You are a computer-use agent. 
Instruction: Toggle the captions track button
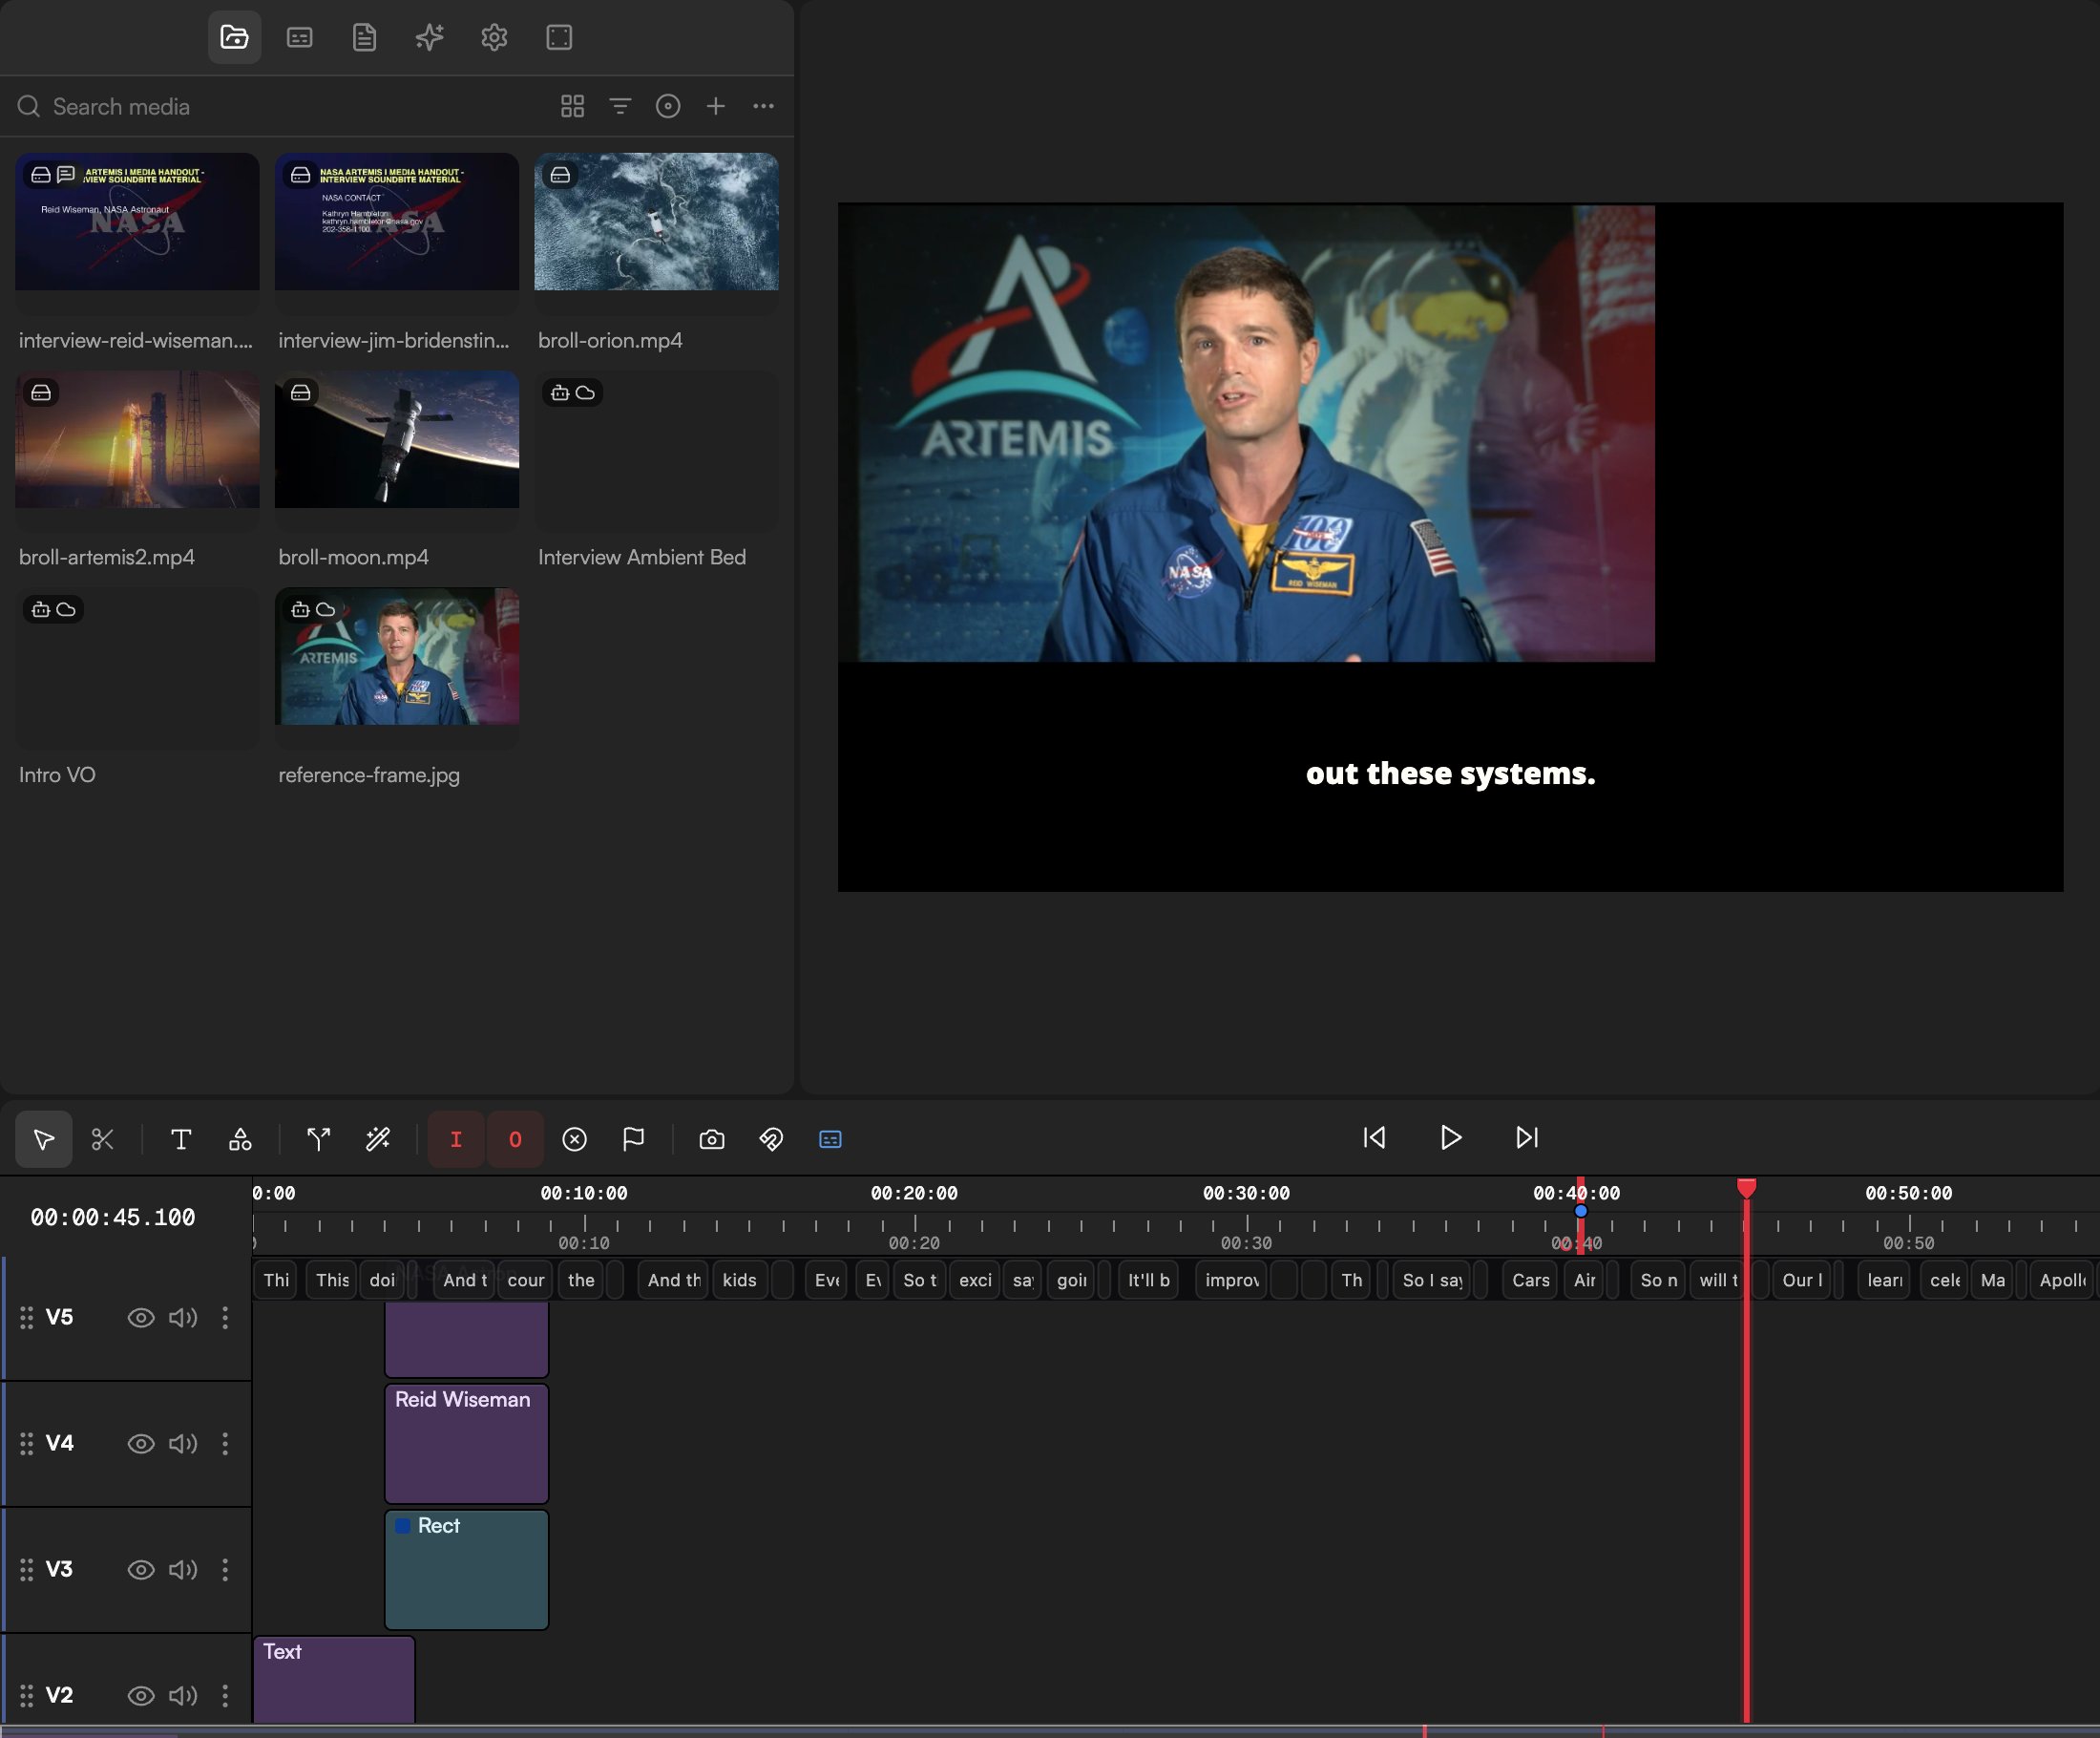(830, 1138)
